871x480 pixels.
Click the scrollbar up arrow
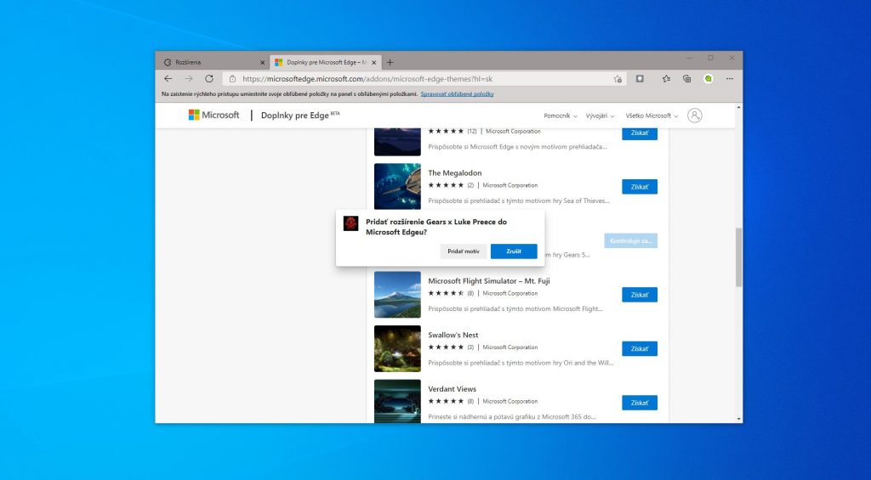pyautogui.click(x=739, y=107)
